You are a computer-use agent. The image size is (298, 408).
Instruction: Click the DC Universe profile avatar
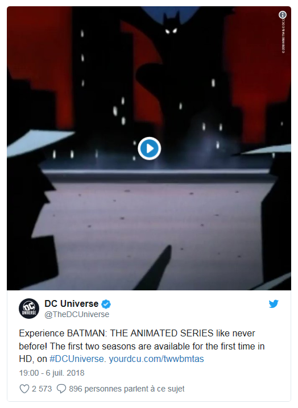29,309
